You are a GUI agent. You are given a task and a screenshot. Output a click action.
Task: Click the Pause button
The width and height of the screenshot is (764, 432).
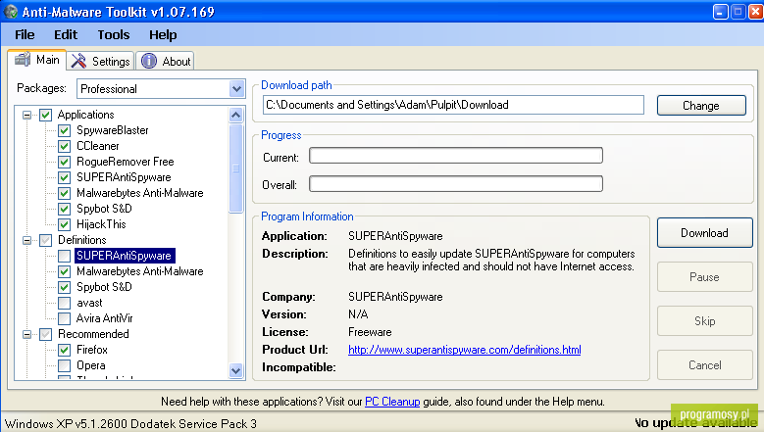coord(704,277)
